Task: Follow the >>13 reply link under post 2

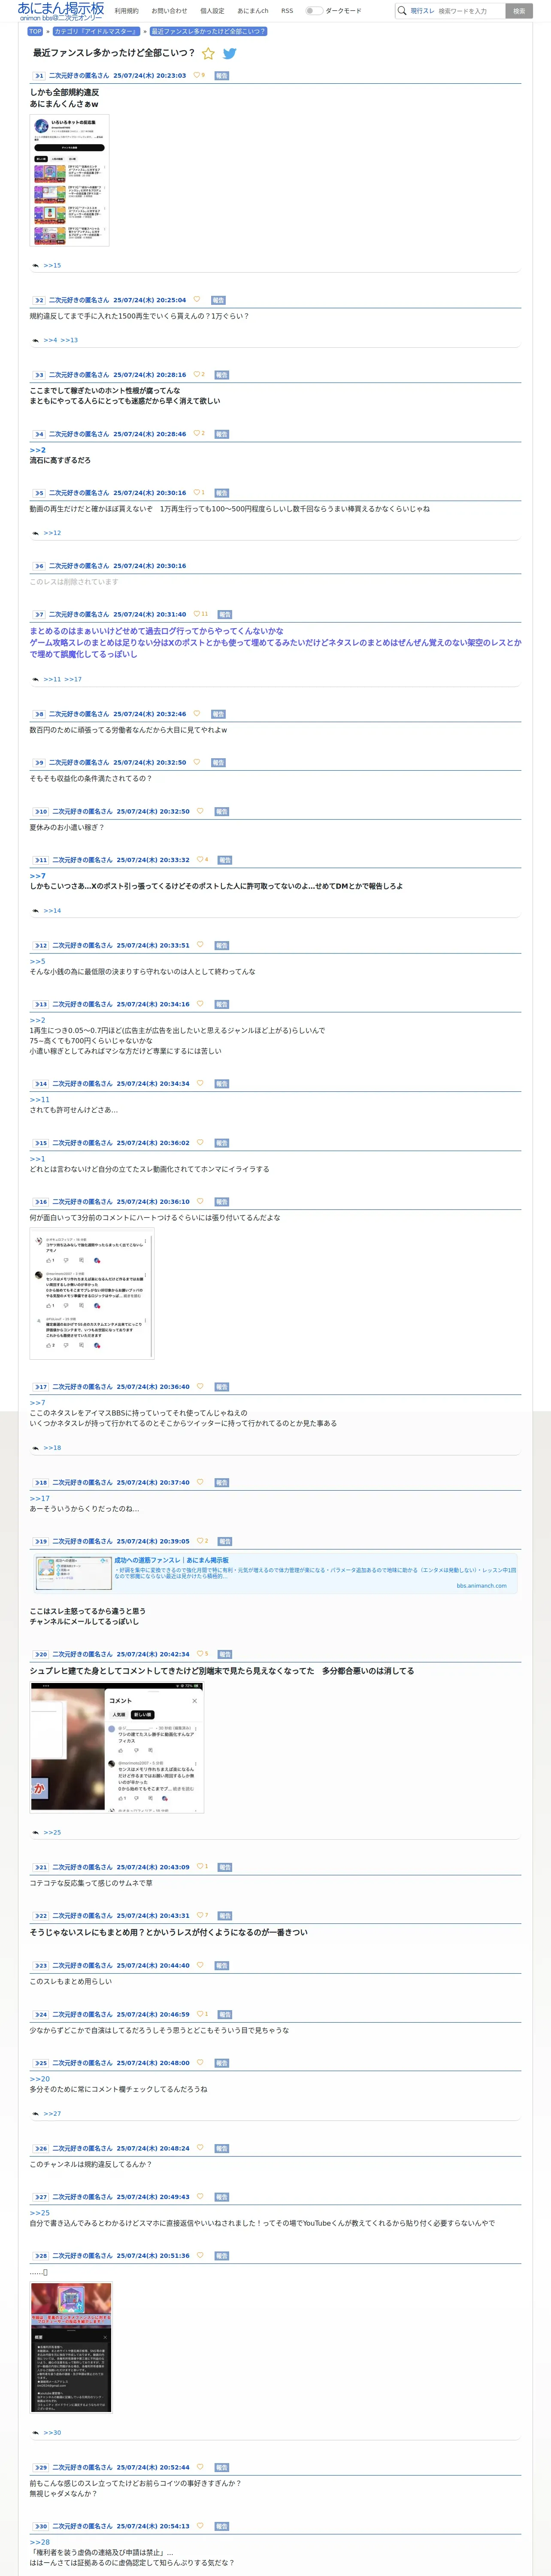Action: pos(69,341)
